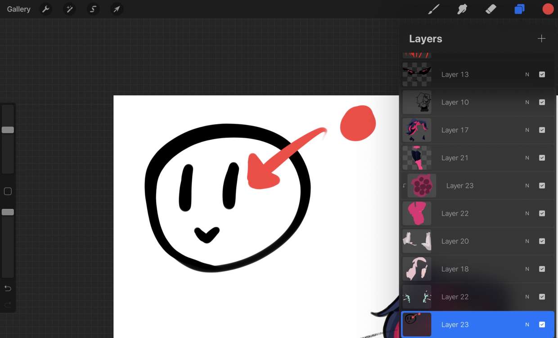The image size is (558, 338).
Task: Tap the undo arrow in sidebar
Action: pos(8,288)
